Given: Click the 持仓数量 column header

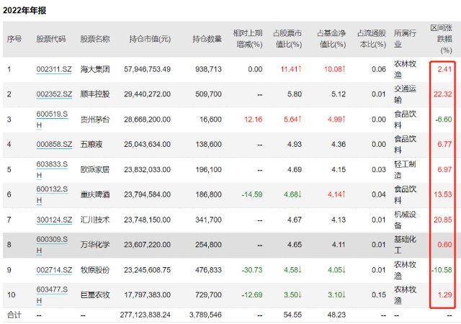Looking at the screenshot, I should (207, 39).
